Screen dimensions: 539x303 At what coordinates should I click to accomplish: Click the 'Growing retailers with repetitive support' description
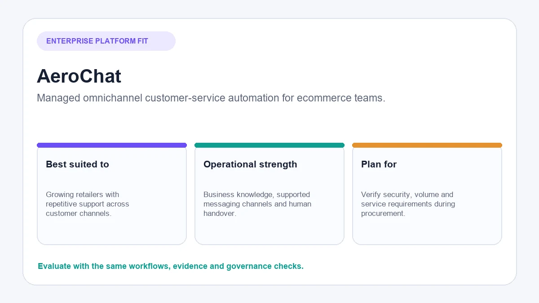[88, 204]
